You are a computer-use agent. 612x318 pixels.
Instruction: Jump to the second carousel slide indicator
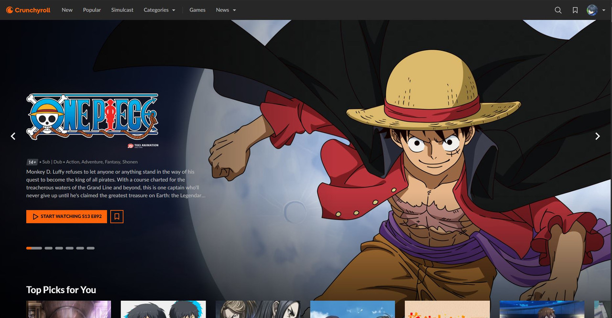pos(49,248)
